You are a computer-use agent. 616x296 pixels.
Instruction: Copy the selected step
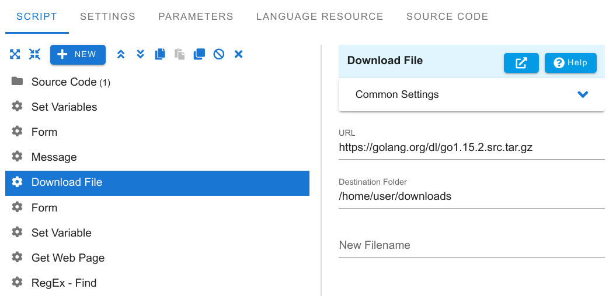tap(160, 54)
